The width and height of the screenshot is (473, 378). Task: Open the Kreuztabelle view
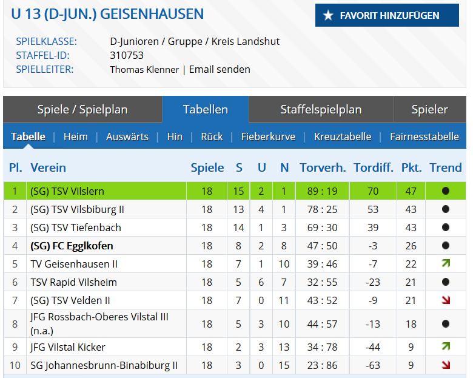(x=343, y=137)
